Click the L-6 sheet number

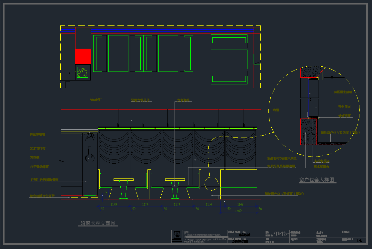point(359,241)
